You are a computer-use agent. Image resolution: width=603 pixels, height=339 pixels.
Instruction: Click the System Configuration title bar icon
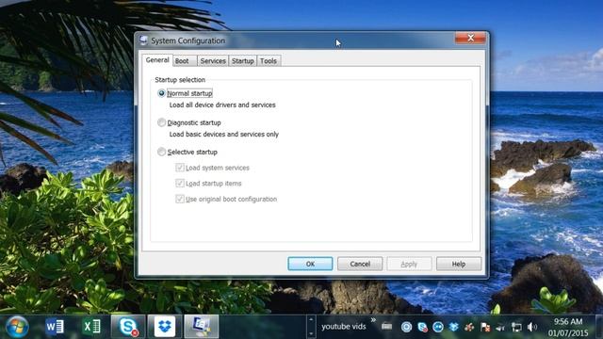143,40
